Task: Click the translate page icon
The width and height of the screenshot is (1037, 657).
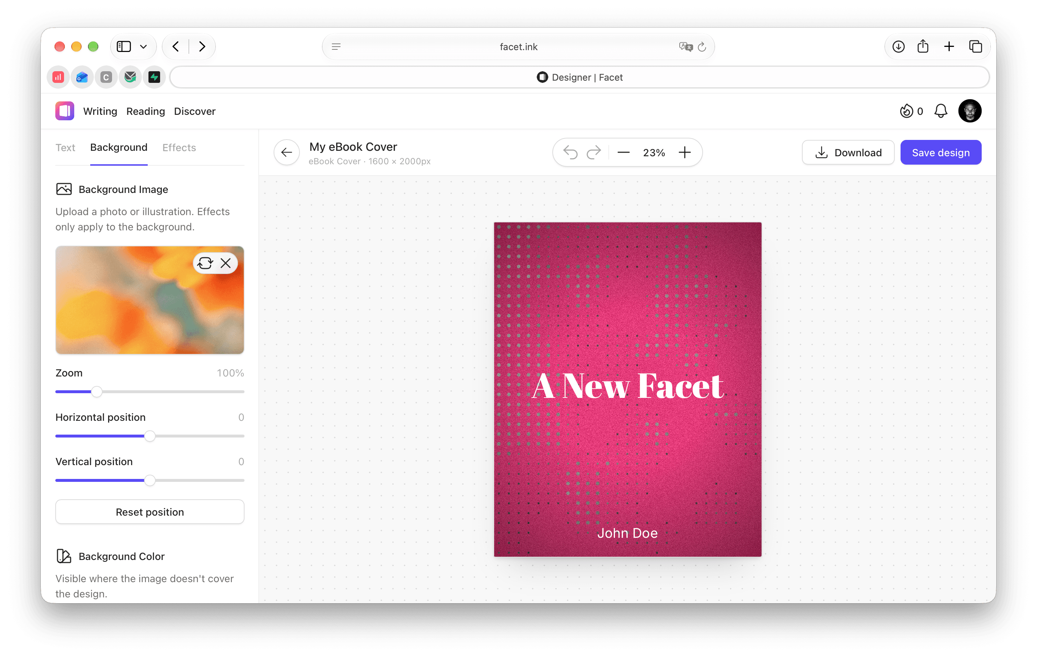Action: click(x=686, y=47)
